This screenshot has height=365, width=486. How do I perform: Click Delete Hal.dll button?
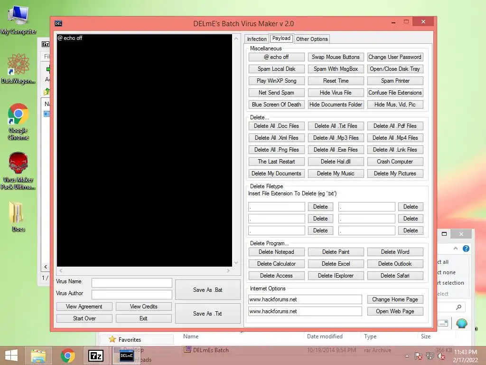(x=336, y=162)
